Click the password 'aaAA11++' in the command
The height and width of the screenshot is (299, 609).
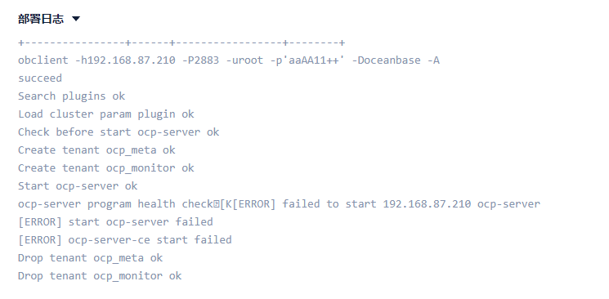(x=314, y=60)
